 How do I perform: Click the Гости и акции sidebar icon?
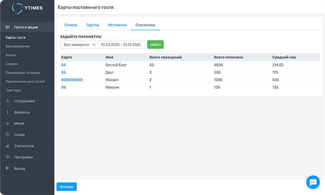[7, 27]
